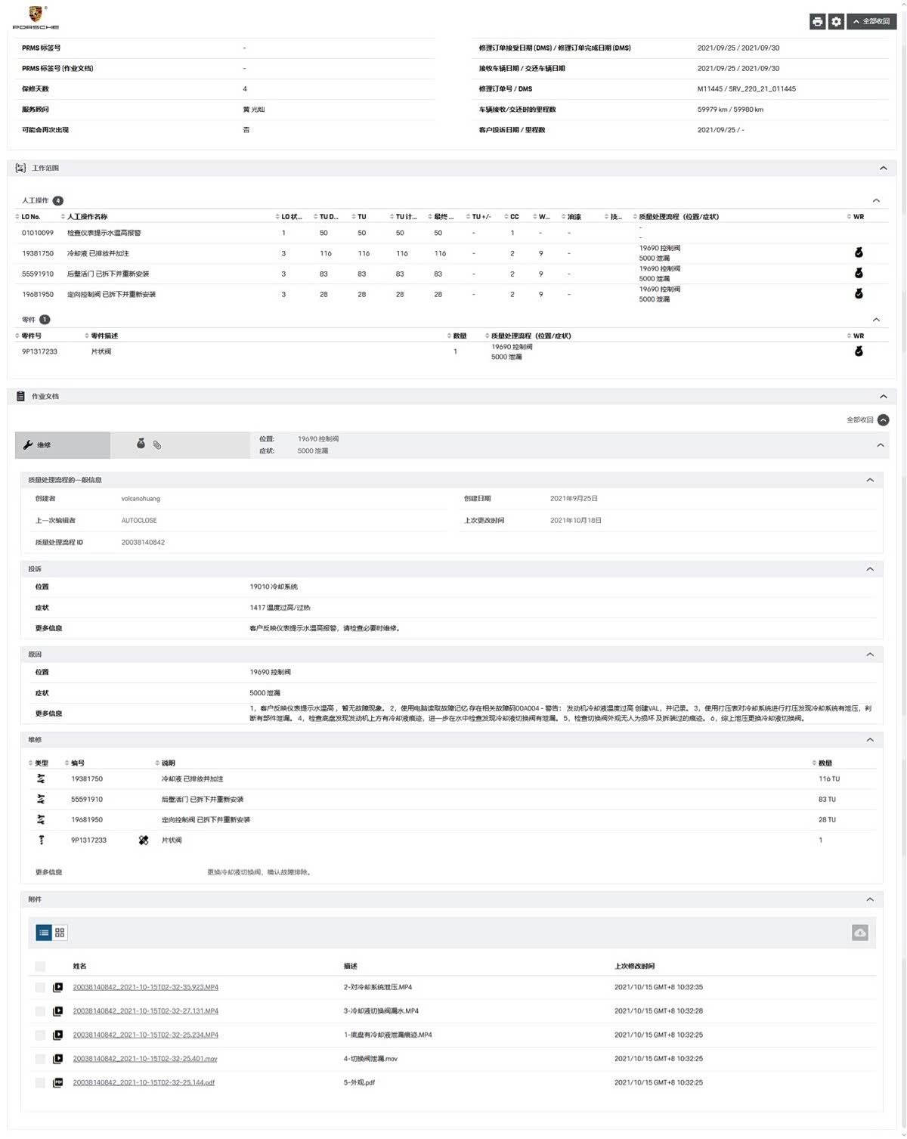The height and width of the screenshot is (1139, 907).
Task: Open file 20038140842_2021-10-15T02-32-27.131.MP4
Action: pyautogui.click(x=145, y=1011)
